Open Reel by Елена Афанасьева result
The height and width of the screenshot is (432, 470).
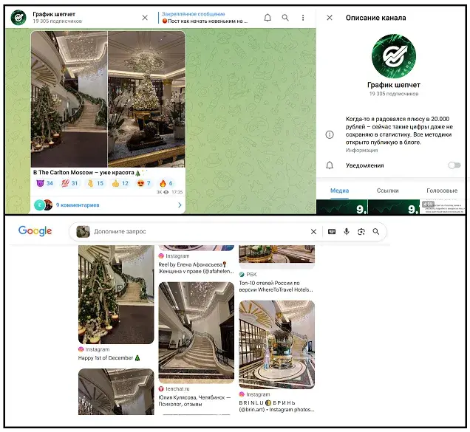click(196, 268)
